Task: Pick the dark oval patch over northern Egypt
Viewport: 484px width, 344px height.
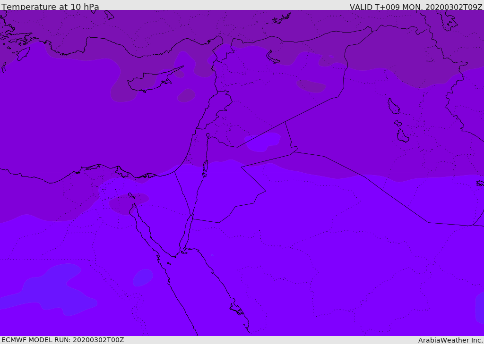Action: click(128, 203)
